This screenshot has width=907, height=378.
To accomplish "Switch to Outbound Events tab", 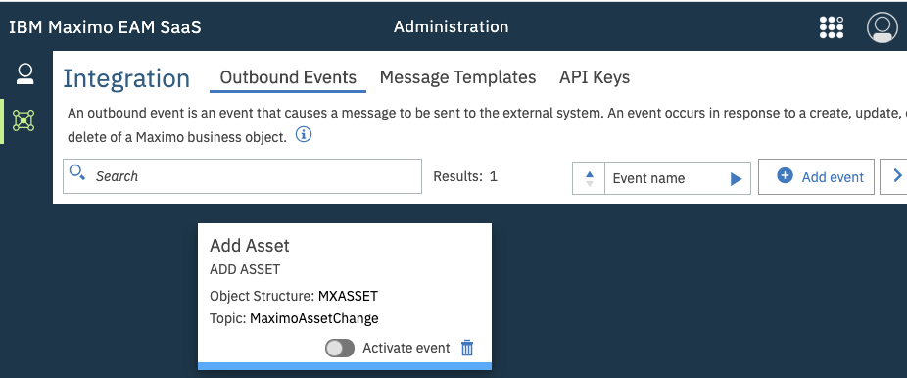I will (x=288, y=77).
